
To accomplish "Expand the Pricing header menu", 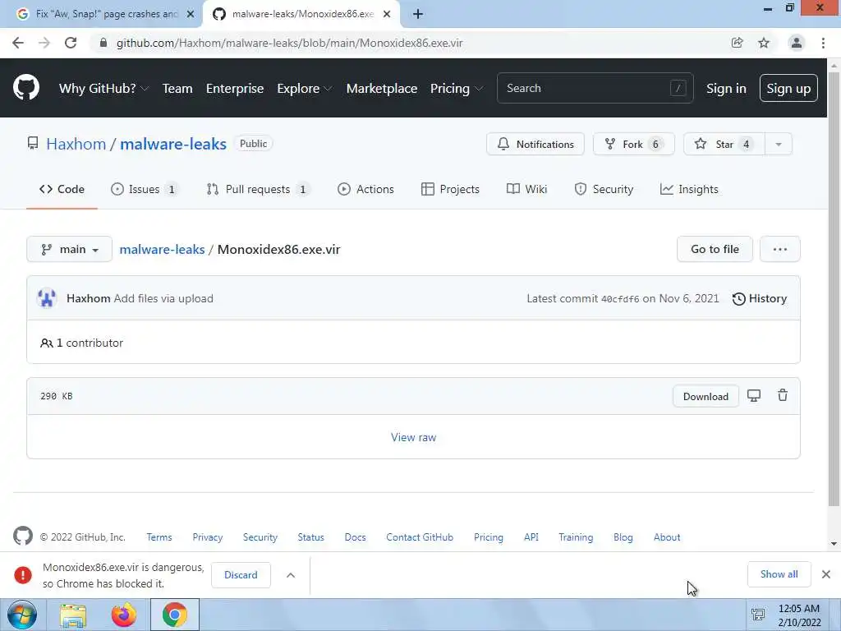I will (x=457, y=88).
